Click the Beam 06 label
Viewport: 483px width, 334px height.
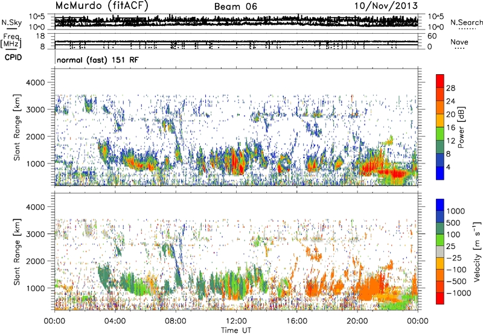click(x=235, y=7)
